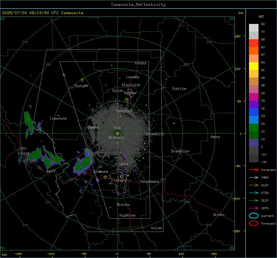The width and height of the screenshot is (277, 258).
Task: Click the Sylvan label
Action: pyautogui.click(x=118, y=90)
